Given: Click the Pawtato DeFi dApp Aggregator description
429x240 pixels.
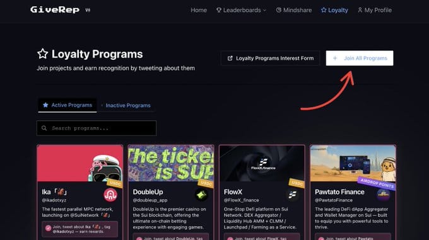Looking at the screenshot, I should click(351, 218).
